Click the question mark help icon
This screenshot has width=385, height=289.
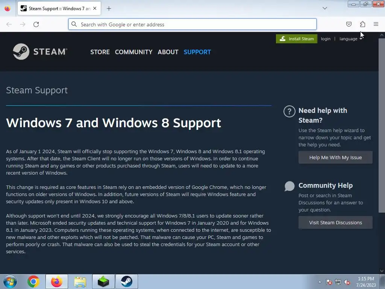290,111
